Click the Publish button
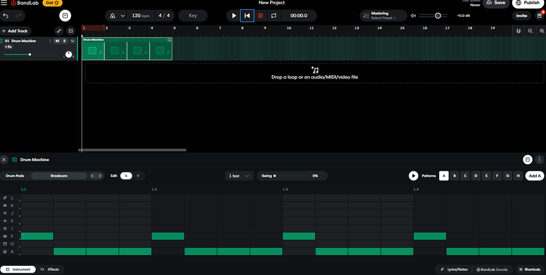 point(528,3)
